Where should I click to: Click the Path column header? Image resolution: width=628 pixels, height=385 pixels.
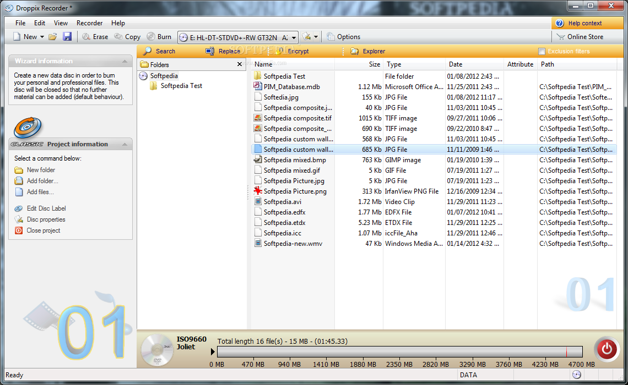click(577, 64)
